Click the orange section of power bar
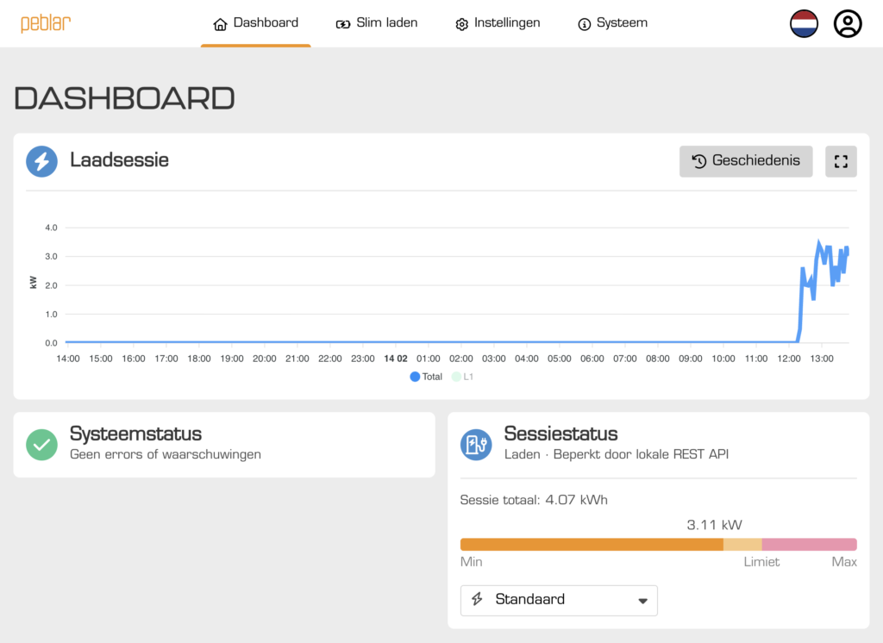883x643 pixels. click(x=591, y=545)
